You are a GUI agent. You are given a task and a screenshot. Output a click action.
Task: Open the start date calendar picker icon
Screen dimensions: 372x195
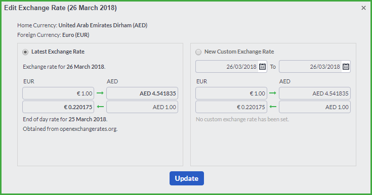tap(262, 67)
